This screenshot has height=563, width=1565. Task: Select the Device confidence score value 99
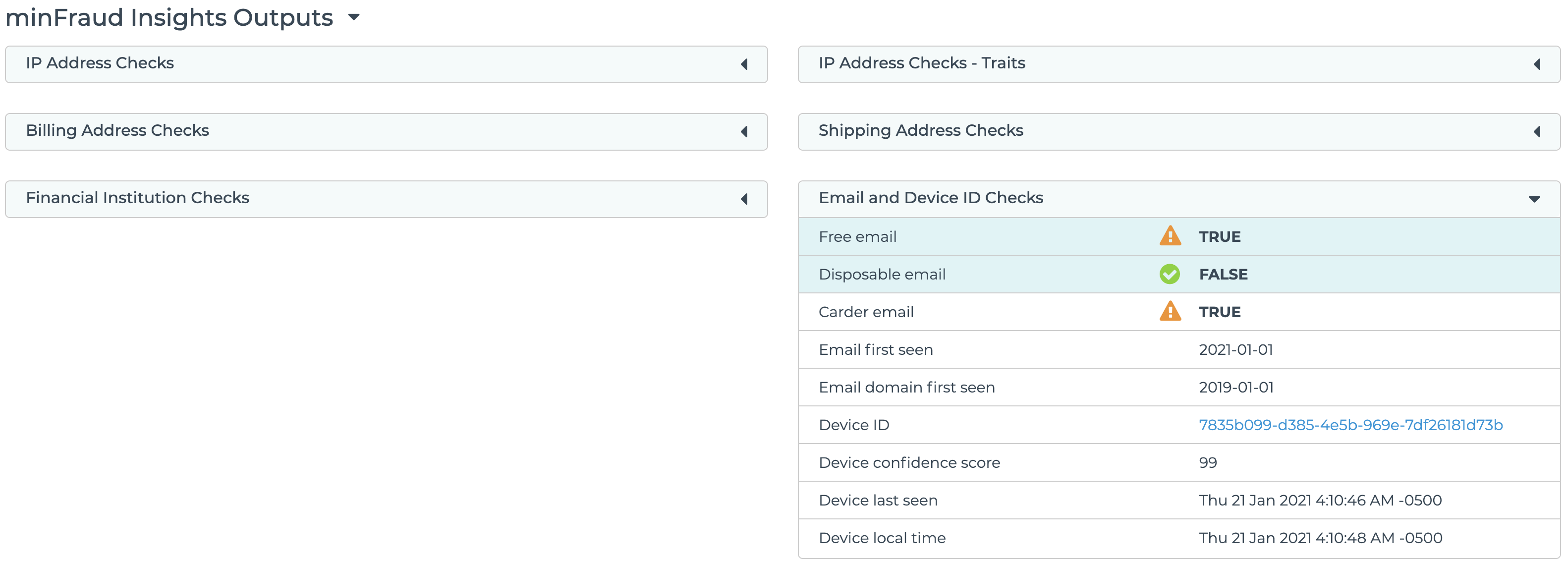click(x=1207, y=463)
